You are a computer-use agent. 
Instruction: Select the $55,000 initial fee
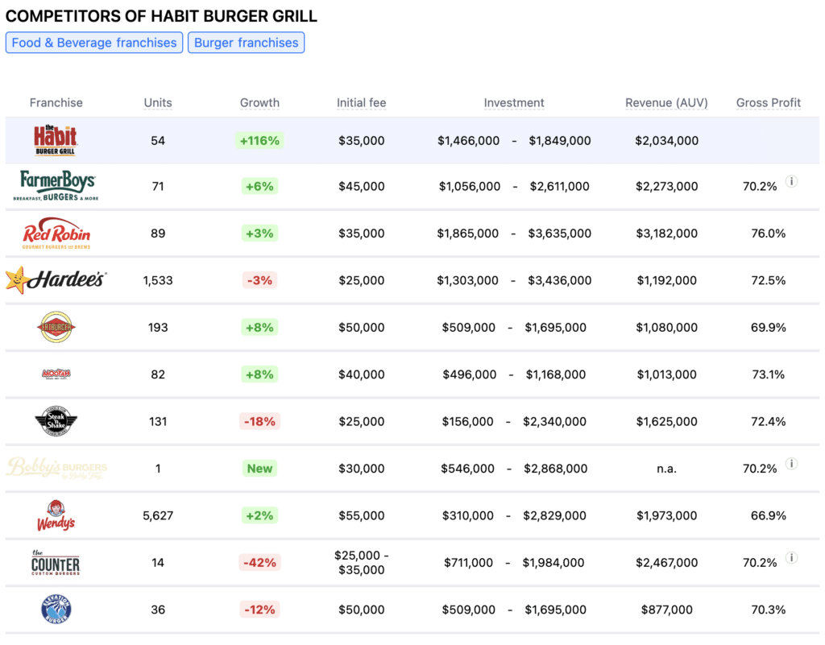point(362,515)
